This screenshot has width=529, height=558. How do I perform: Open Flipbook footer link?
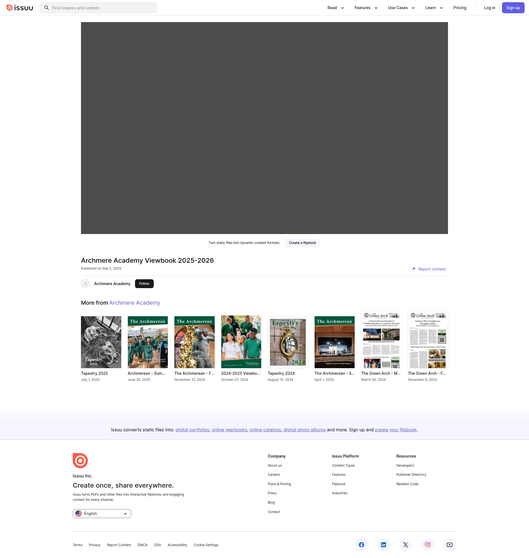pyautogui.click(x=339, y=484)
